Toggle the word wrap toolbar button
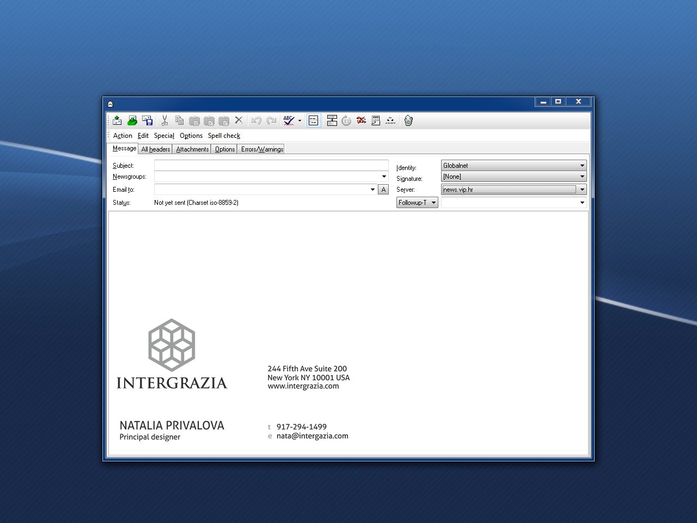 click(314, 120)
